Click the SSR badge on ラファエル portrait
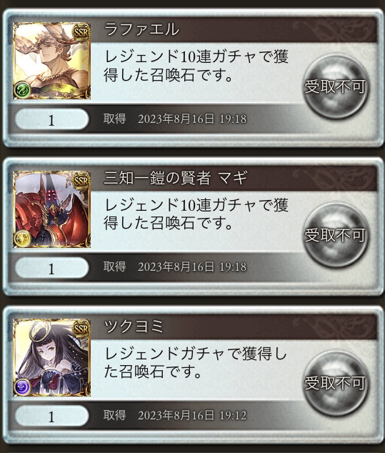This screenshot has width=385, height=453. [x=81, y=32]
